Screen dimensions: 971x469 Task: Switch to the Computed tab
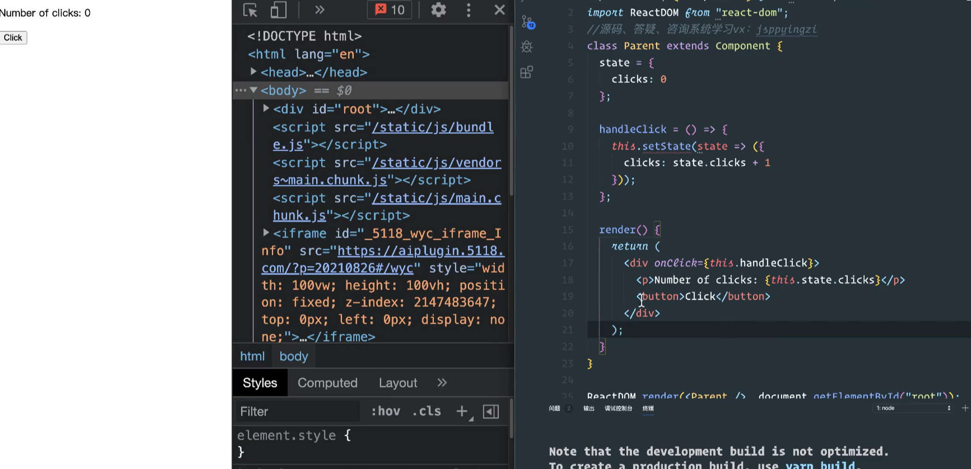327,383
